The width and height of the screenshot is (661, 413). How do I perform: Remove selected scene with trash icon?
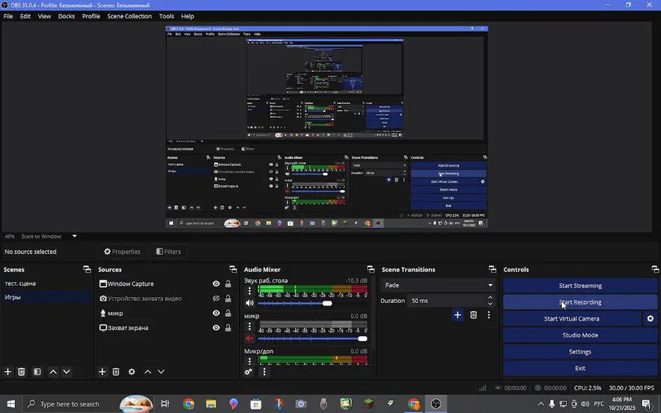tap(21, 372)
